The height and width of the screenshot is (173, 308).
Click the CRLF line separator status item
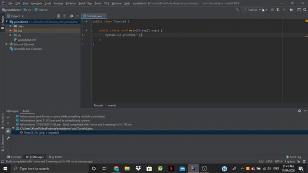(x=269, y=161)
